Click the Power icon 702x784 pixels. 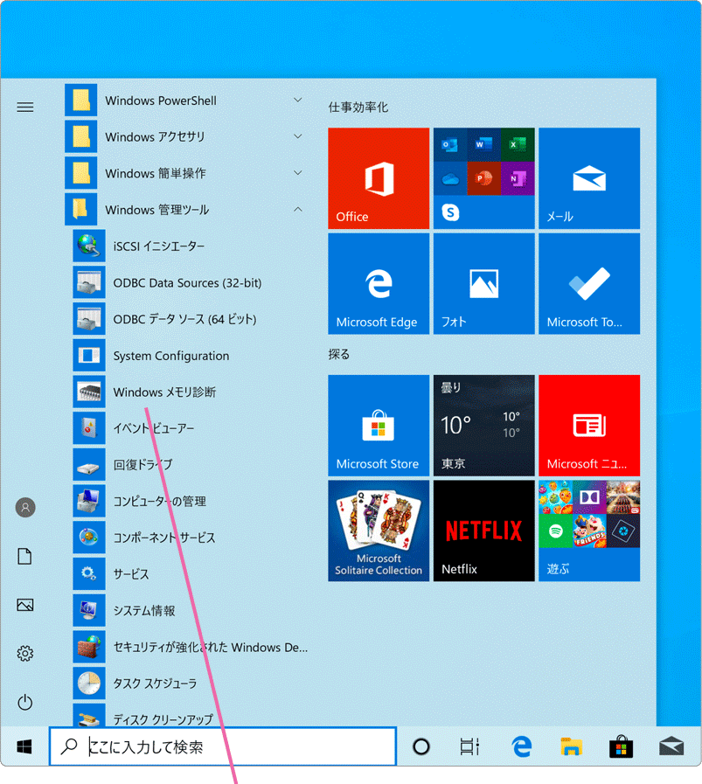click(25, 703)
